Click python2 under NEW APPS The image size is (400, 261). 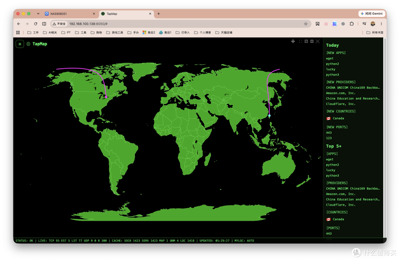coord(332,64)
